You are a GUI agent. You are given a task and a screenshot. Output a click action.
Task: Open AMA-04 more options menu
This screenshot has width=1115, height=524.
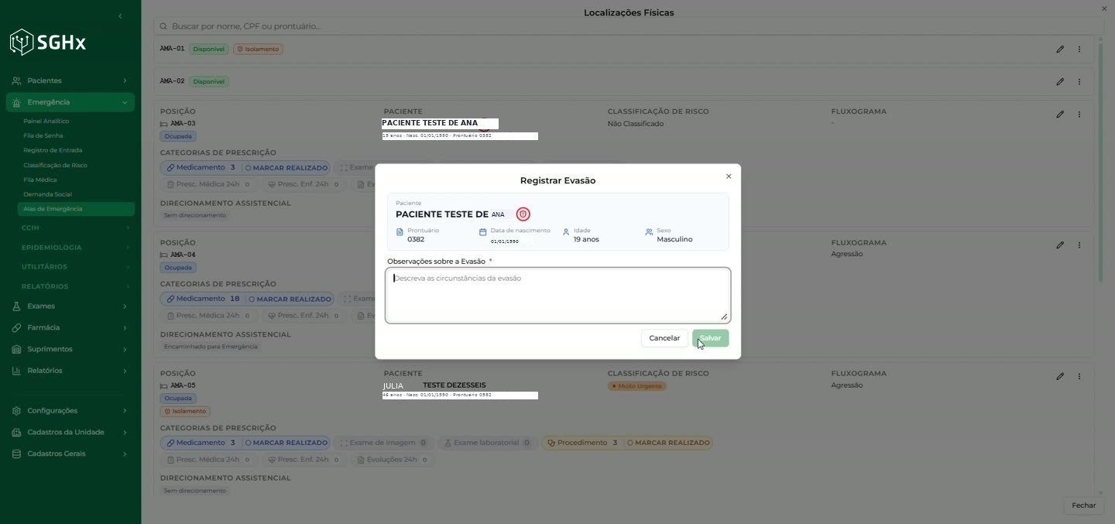1079,245
